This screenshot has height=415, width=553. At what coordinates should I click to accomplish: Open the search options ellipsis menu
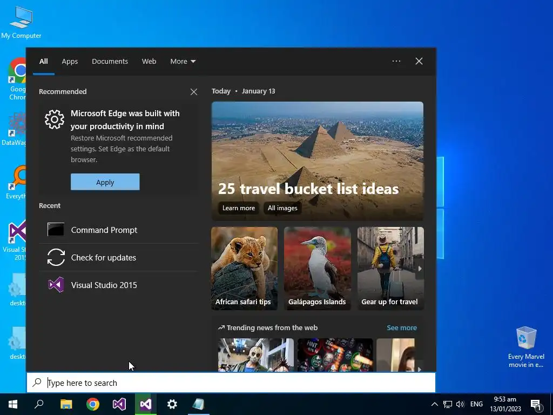click(x=396, y=61)
